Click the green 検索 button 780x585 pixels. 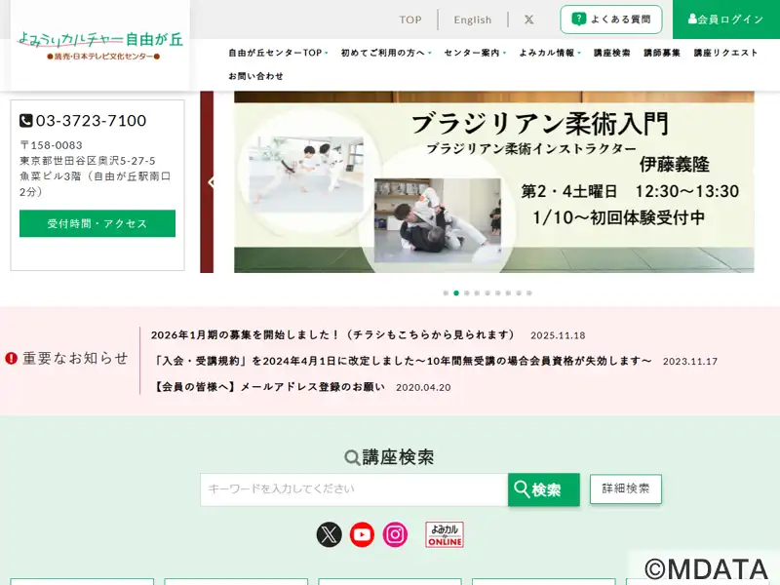544,489
